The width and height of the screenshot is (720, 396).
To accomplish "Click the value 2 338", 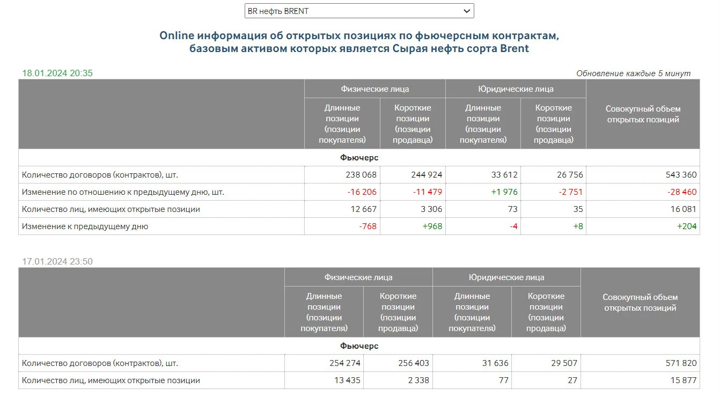I will (418, 380).
